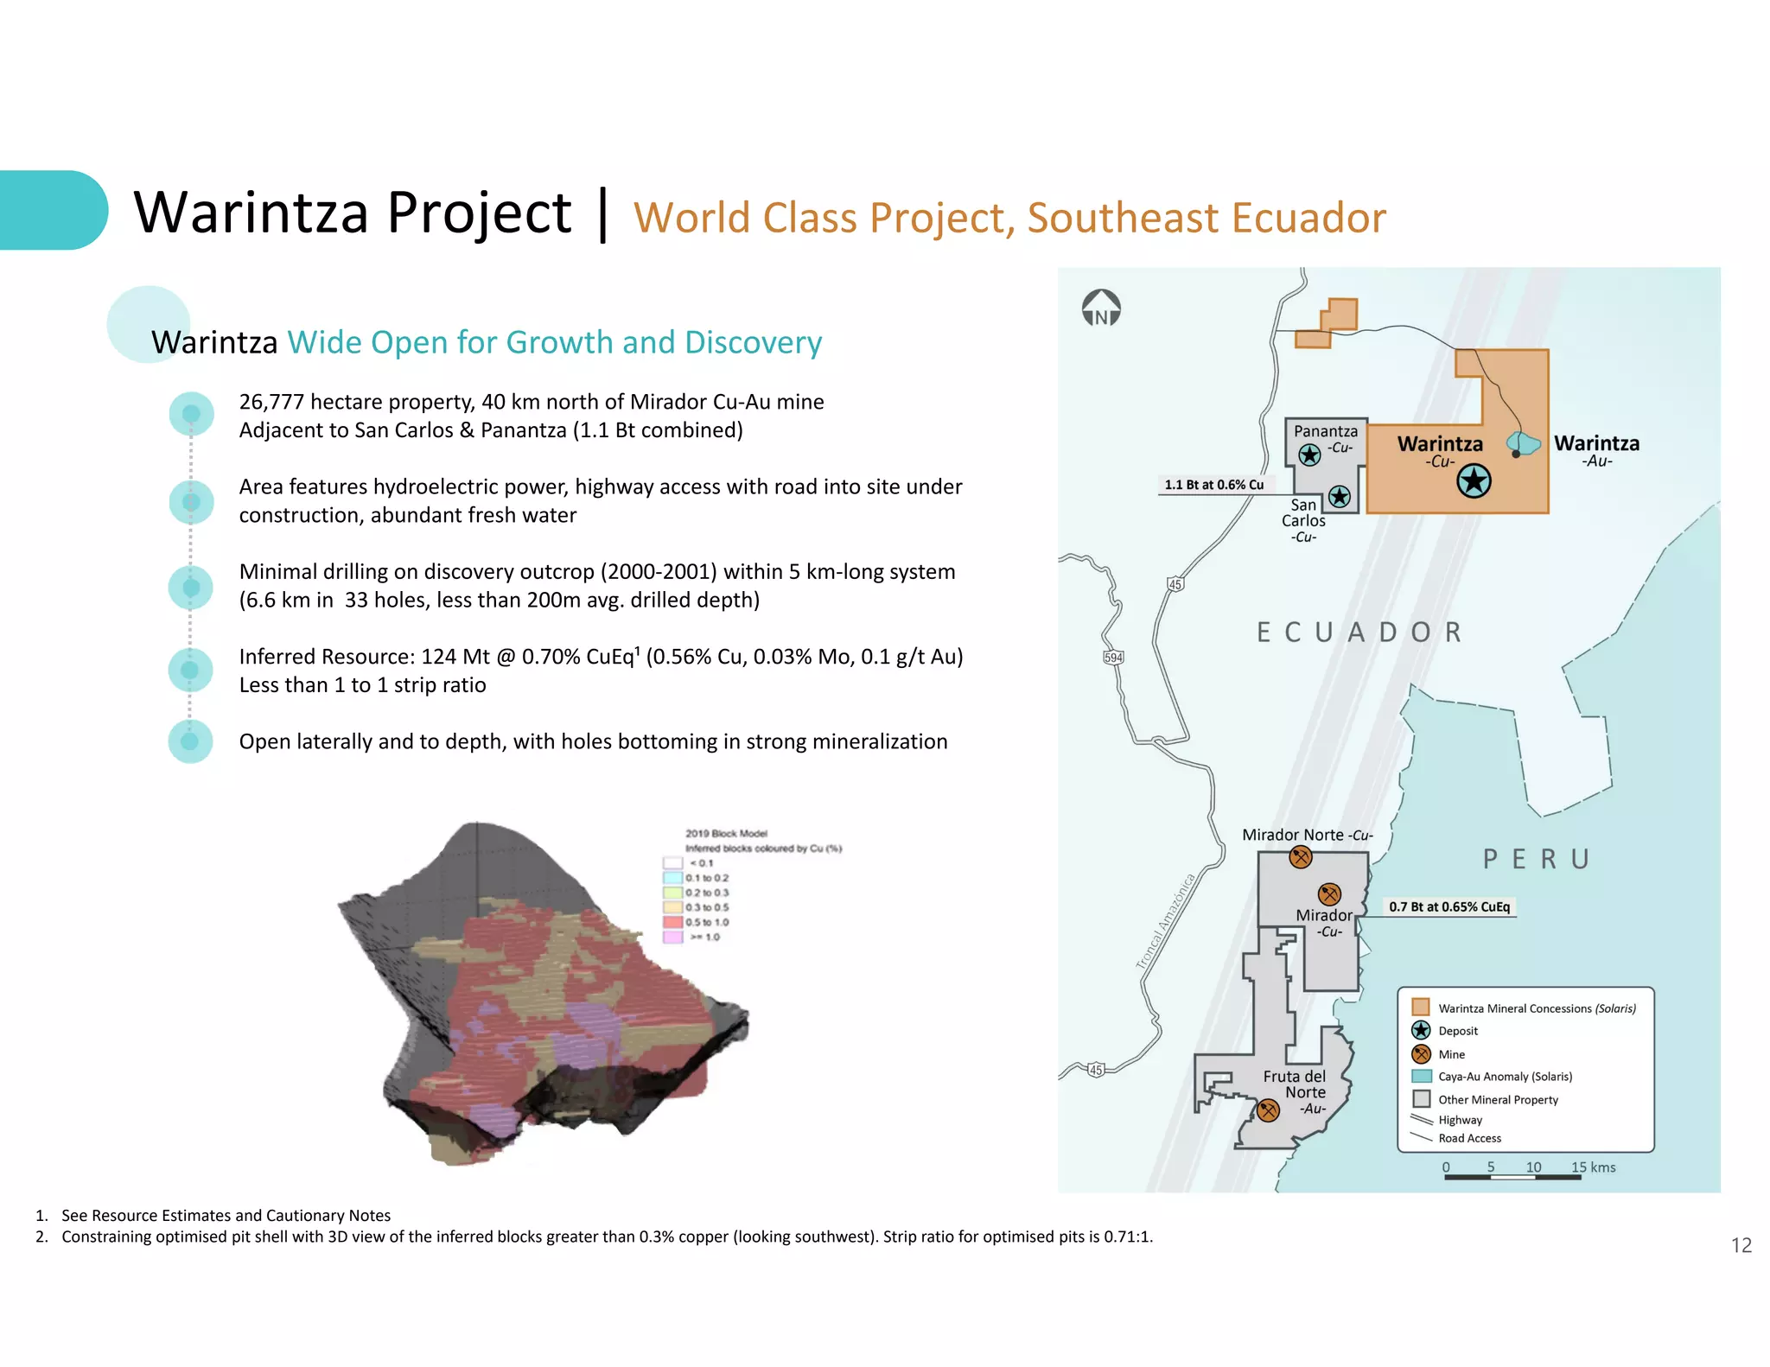Select the '0.5 to 1.0' block model swatch
The width and height of the screenshot is (1770, 1367).
pyautogui.click(x=672, y=922)
